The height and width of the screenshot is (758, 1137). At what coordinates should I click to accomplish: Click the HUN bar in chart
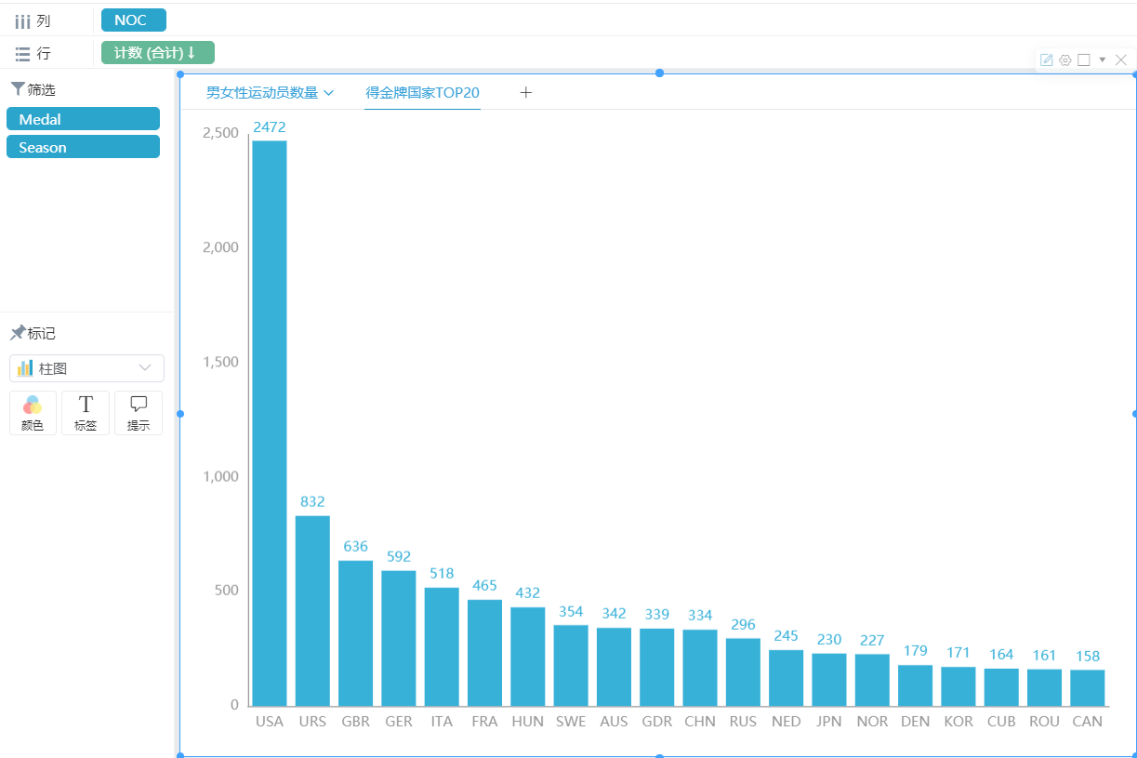527,657
